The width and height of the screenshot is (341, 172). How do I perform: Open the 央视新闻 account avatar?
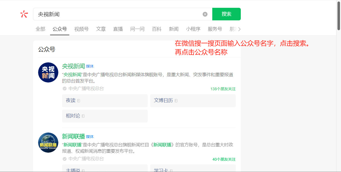coord(48,72)
